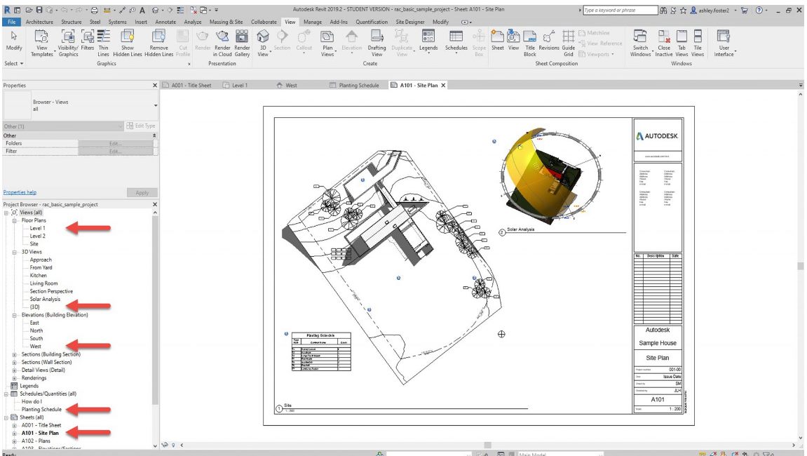Expand the Renderings tree node
This screenshot has height=456, width=807.
(15, 378)
